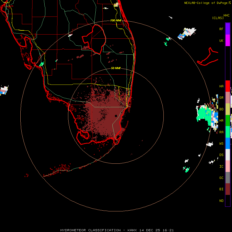The image size is (232, 232).
Task: Click the BD yellow legend swatch
Action: tap(228, 109)
